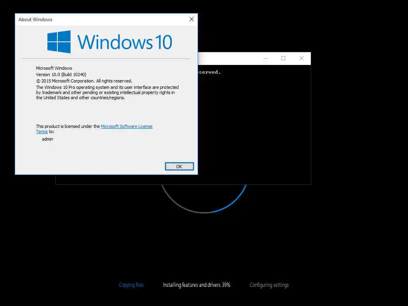Screen dimensions: 408x306
Task: Click 'Copying files' setup stage
Action: [131, 285]
